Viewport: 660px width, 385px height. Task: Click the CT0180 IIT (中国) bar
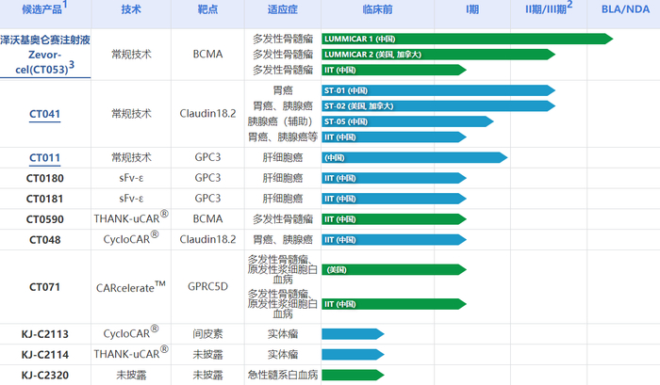click(x=394, y=178)
